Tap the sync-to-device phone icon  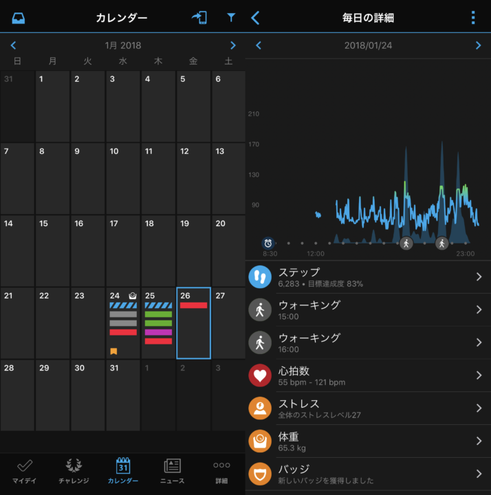click(199, 18)
